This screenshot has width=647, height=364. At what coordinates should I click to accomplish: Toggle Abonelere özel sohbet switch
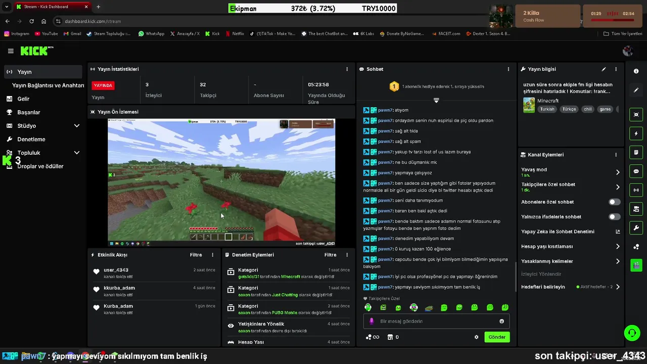pos(614,202)
